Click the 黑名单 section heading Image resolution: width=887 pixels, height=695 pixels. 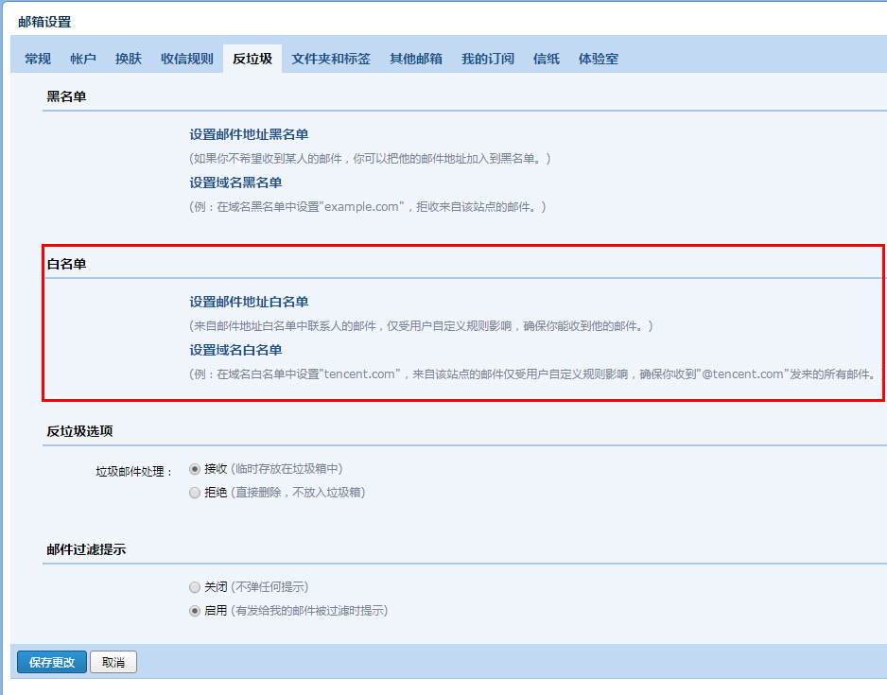66,96
